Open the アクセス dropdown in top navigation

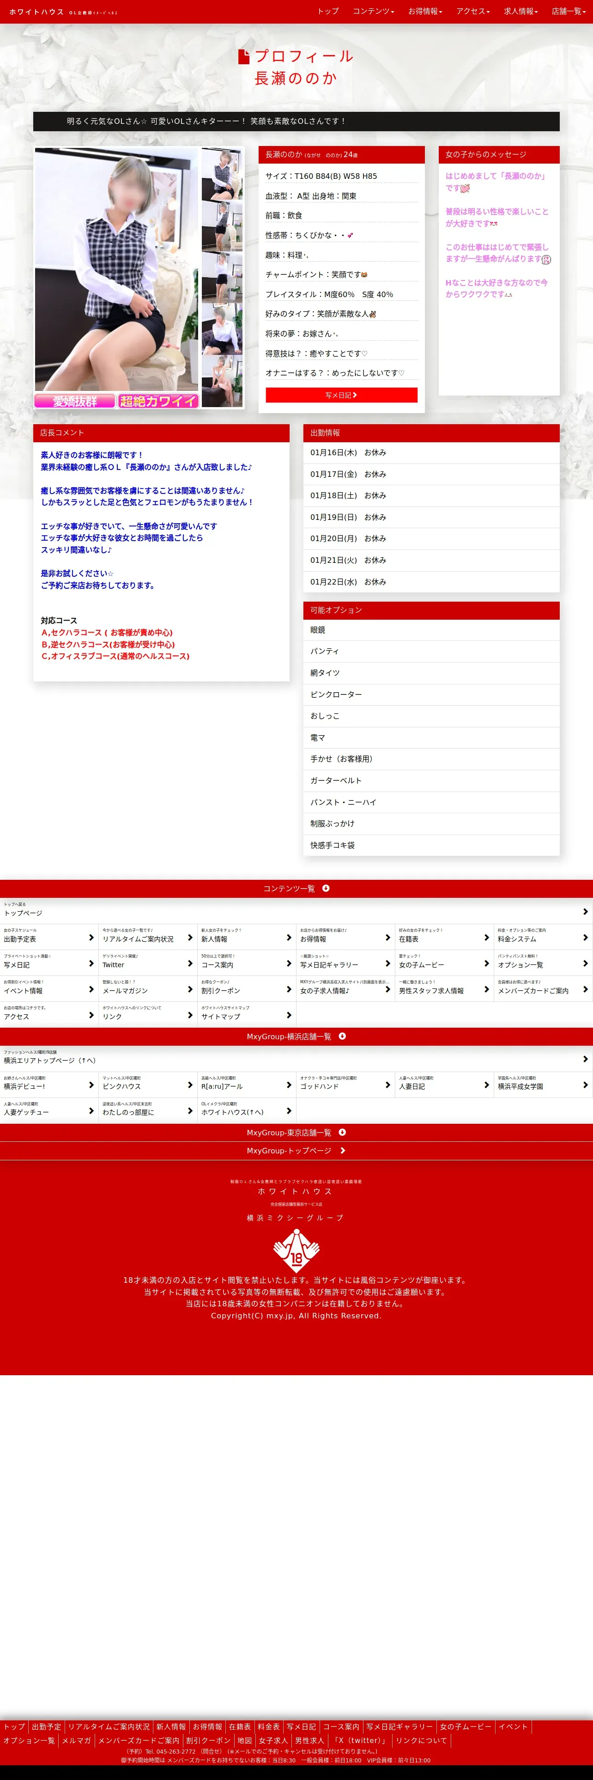coord(473,11)
